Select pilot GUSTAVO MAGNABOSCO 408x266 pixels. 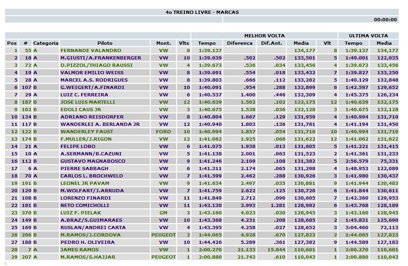pos(93,161)
